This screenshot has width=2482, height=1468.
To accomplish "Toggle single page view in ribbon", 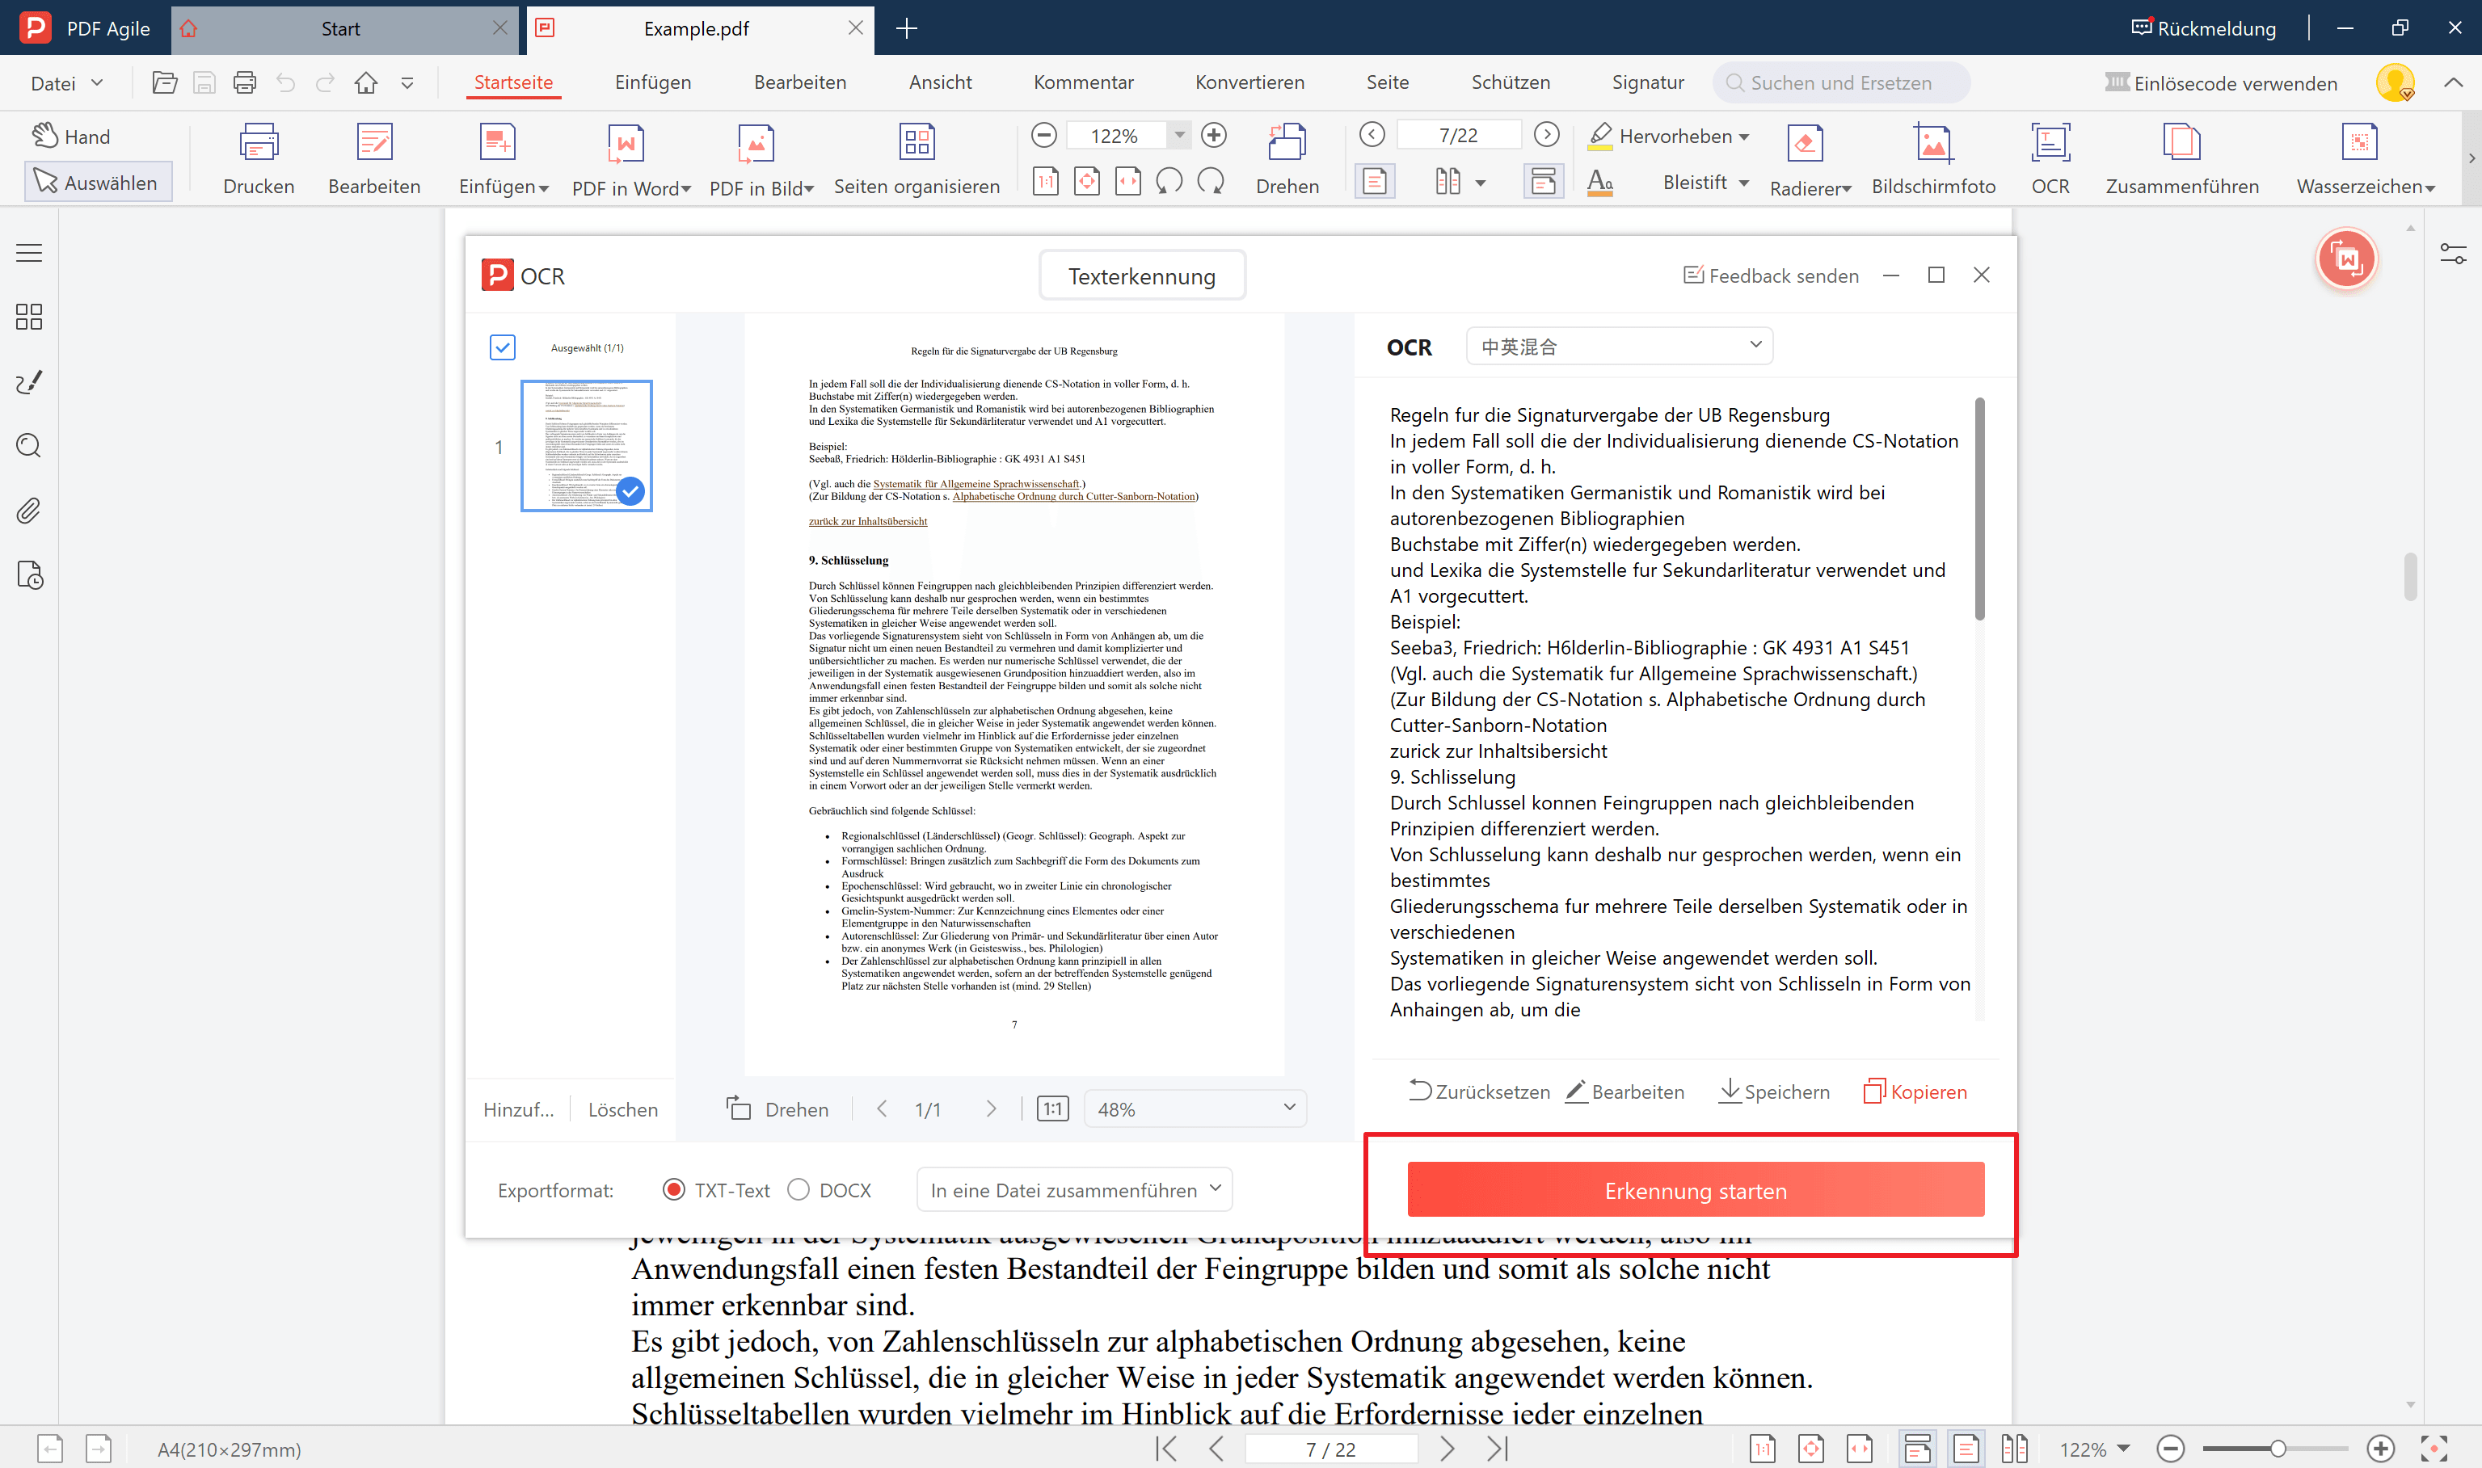I will click(1375, 182).
